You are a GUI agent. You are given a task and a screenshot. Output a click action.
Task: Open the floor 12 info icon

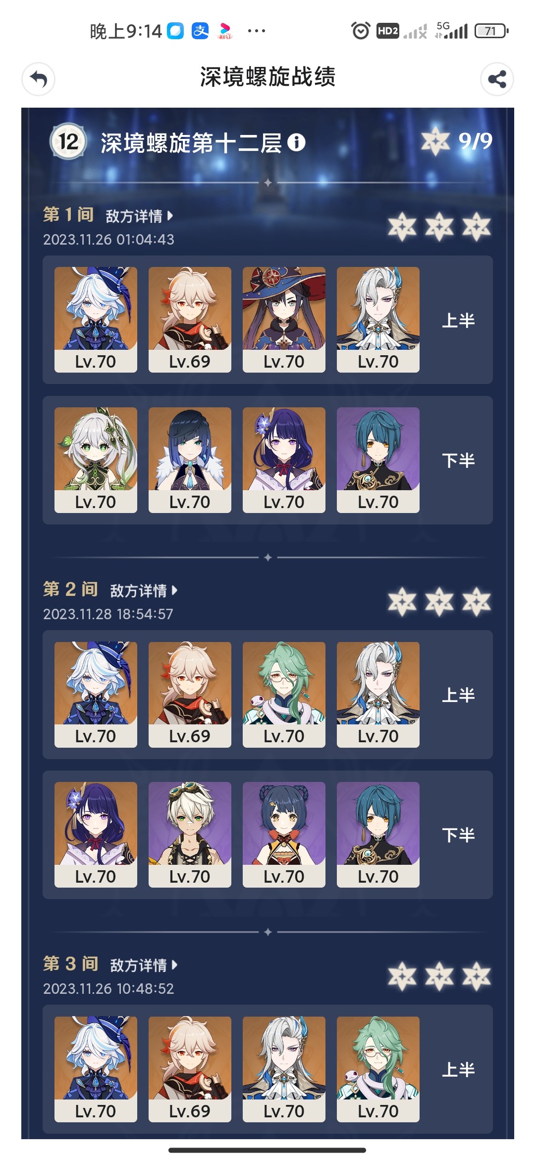pyautogui.click(x=296, y=143)
